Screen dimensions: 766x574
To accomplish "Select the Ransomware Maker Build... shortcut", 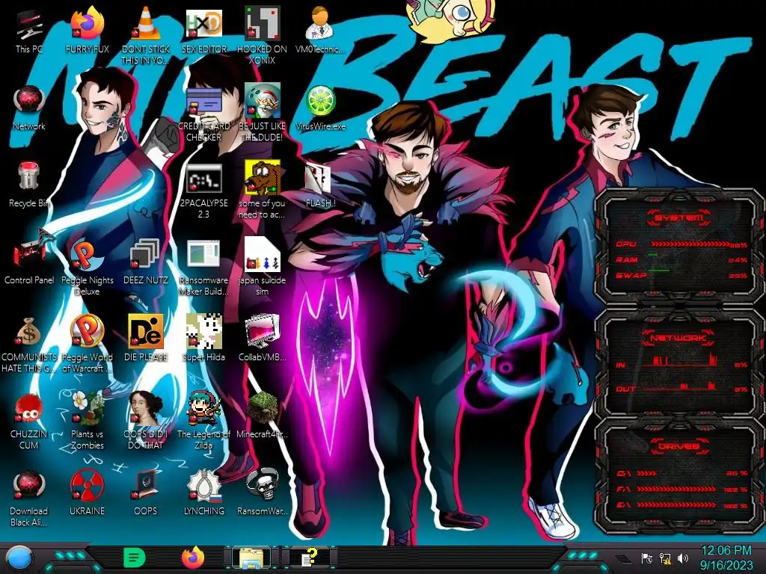I will coord(203,268).
